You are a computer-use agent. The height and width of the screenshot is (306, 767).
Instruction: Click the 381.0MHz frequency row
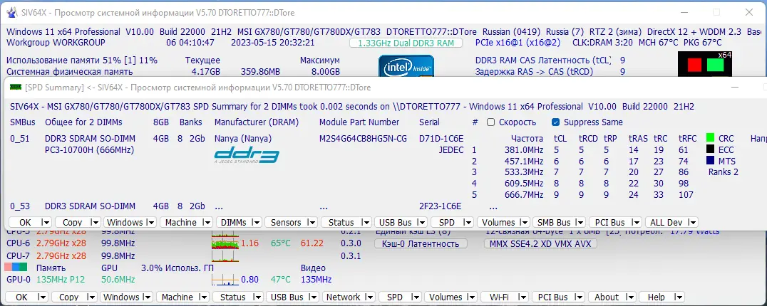point(524,150)
